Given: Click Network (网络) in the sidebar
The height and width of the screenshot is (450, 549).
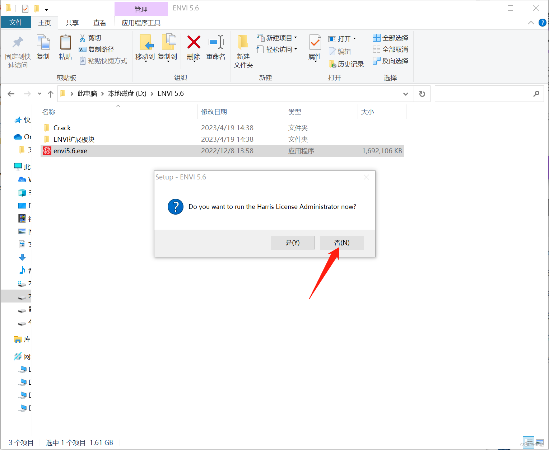Looking at the screenshot, I should [x=22, y=356].
